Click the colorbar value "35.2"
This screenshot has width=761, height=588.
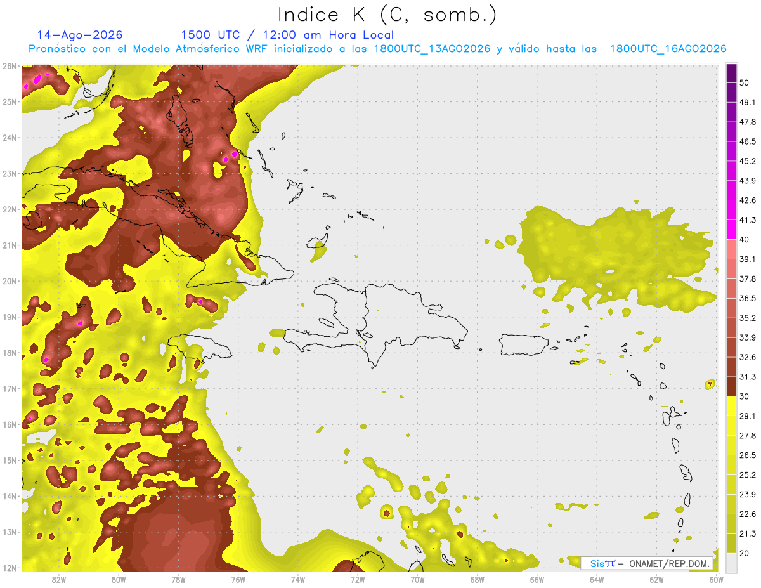(748, 318)
